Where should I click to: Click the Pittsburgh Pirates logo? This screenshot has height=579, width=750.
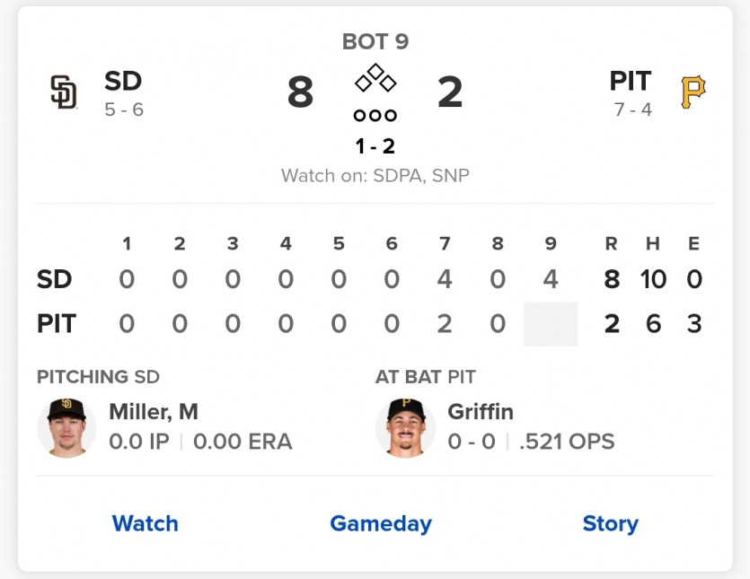coord(692,92)
